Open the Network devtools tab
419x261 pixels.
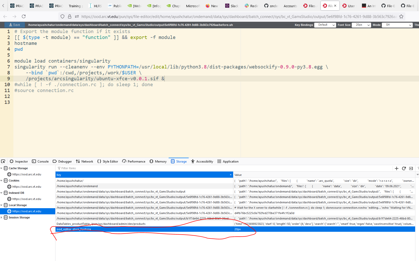84,161
